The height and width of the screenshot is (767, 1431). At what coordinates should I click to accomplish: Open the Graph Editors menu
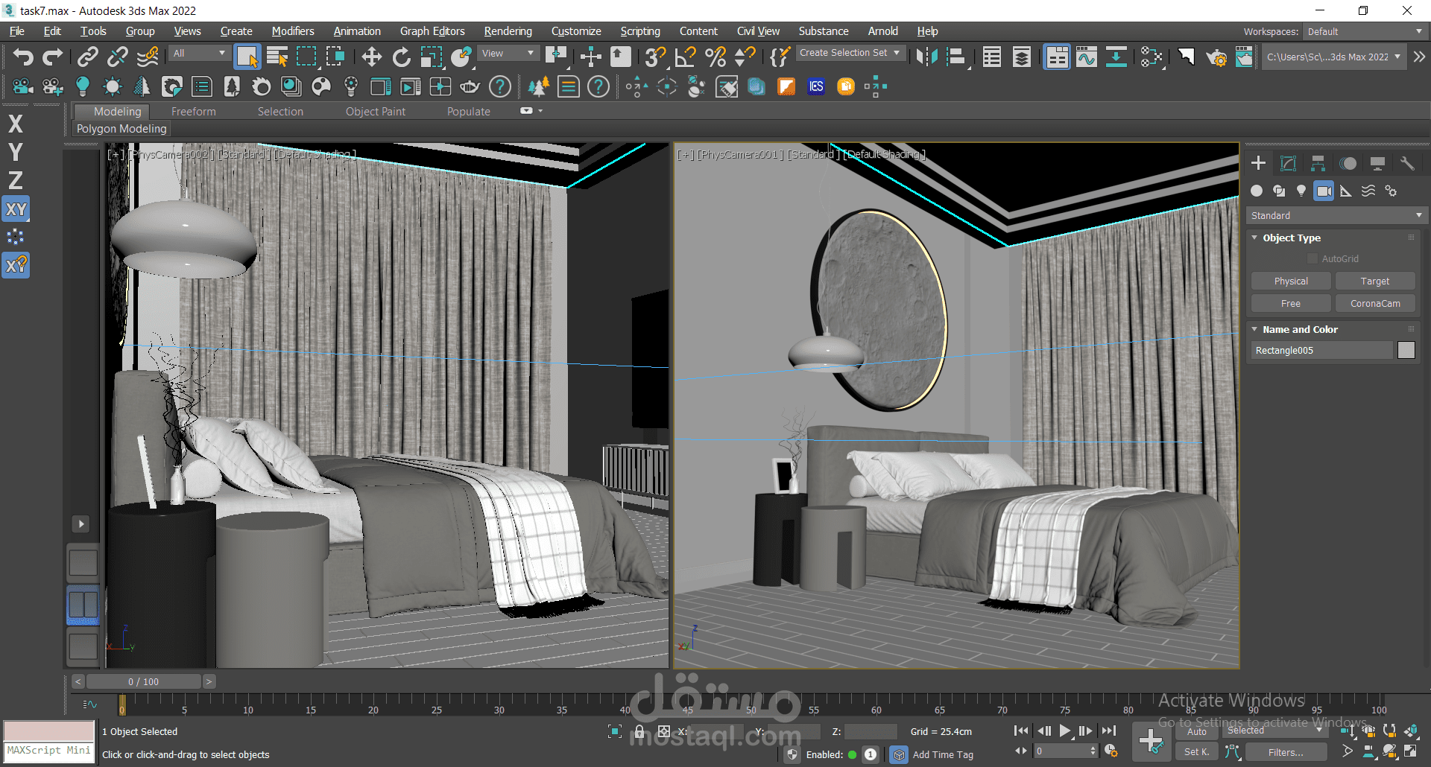[432, 31]
